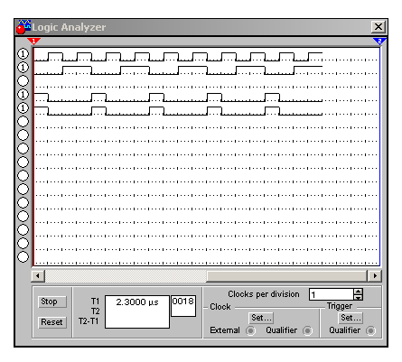The width and height of the screenshot is (402, 362).
Task: Click the sixteenth channel terminal circle
Action: [23, 257]
